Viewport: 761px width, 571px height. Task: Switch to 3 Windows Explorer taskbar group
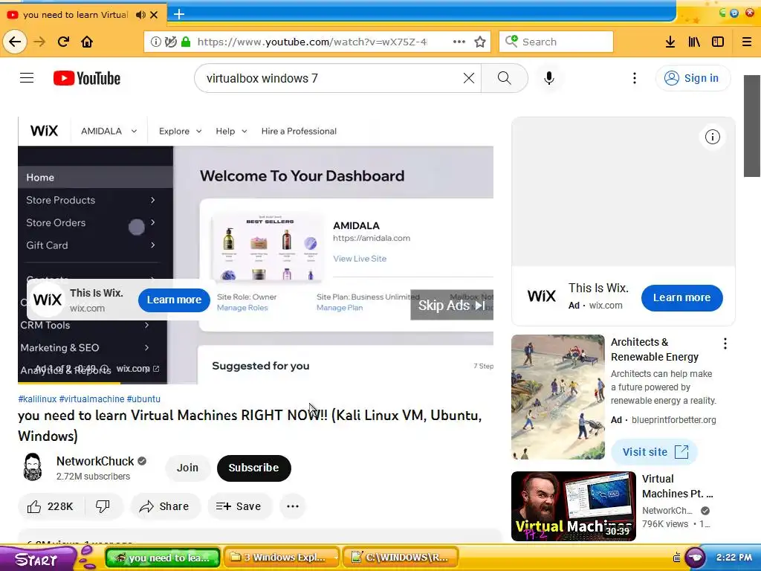[x=283, y=558]
